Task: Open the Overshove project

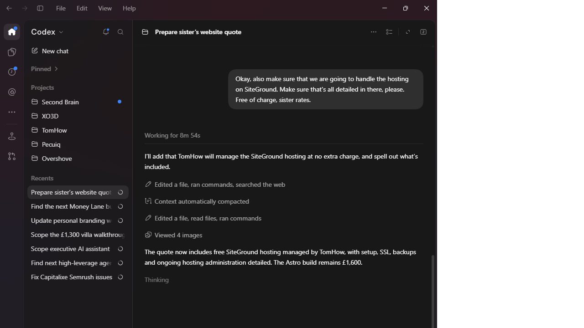Action: 78,159
